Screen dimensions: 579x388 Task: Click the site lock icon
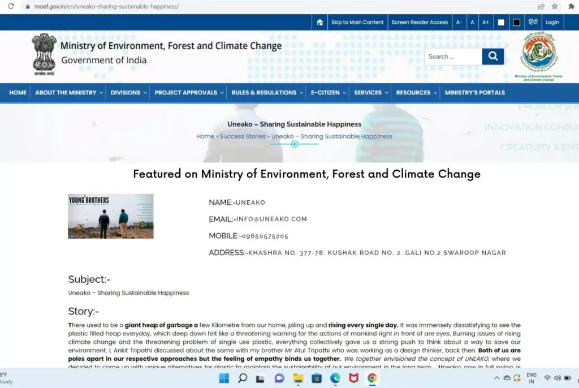coord(28,6)
